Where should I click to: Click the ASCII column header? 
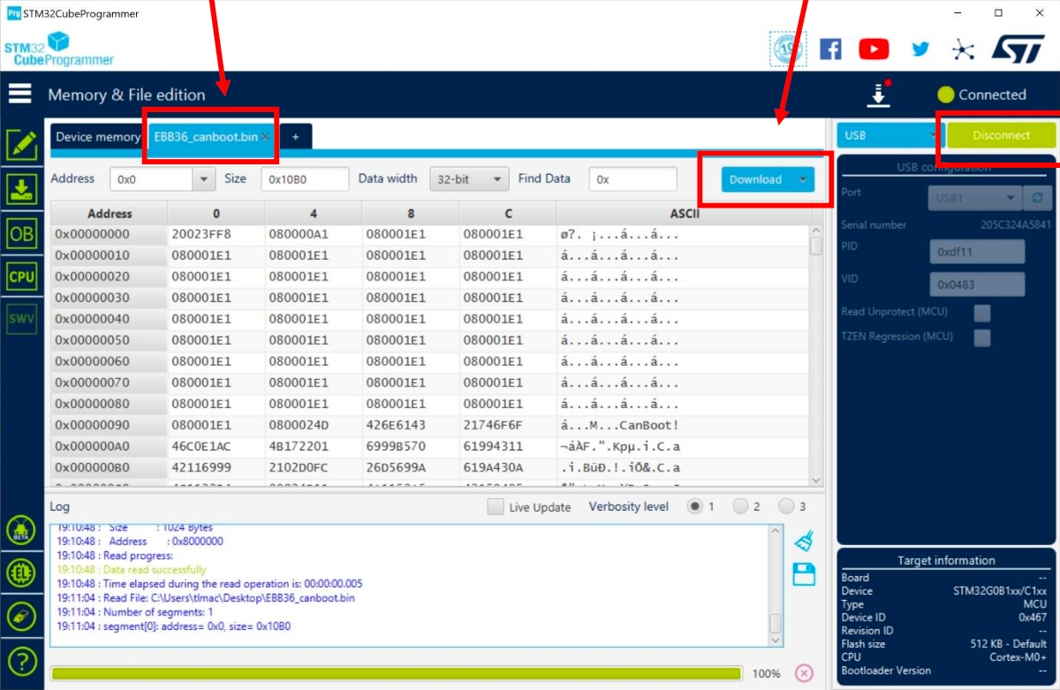point(685,213)
